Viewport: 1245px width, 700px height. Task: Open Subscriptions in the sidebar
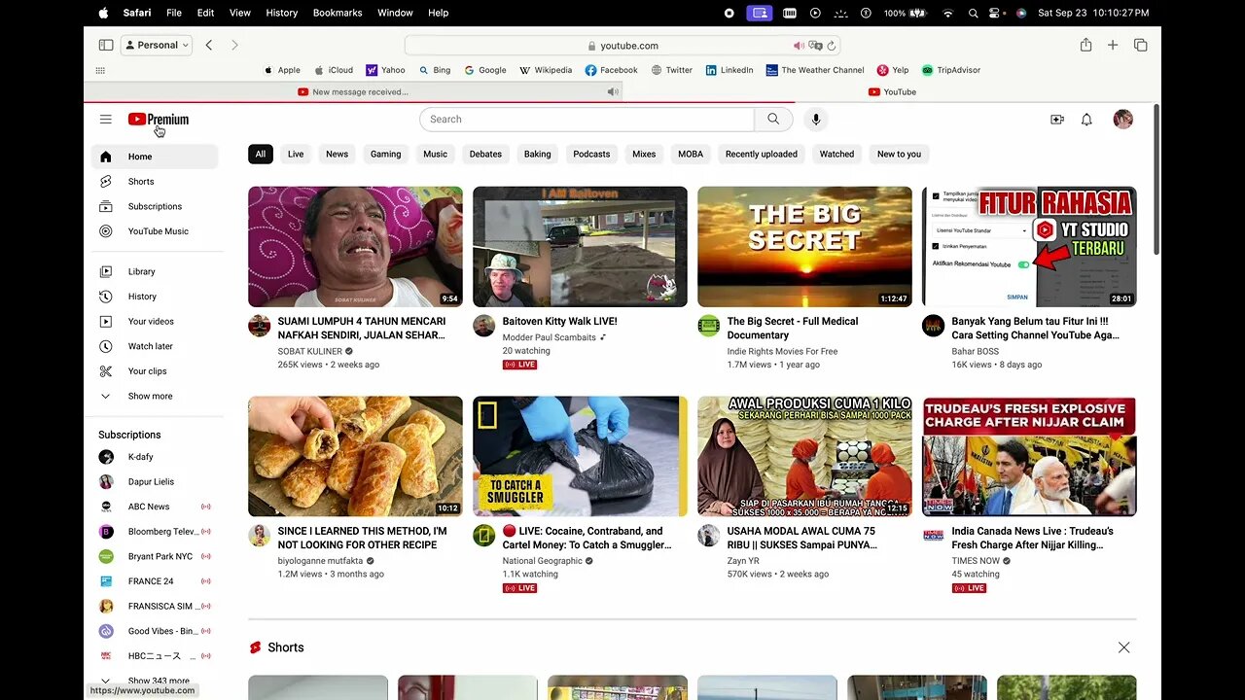[x=155, y=206]
